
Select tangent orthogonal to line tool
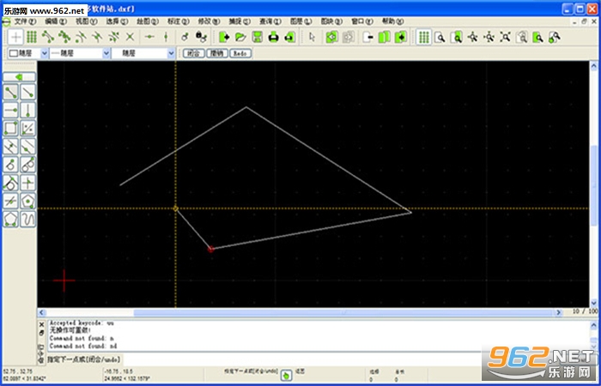click(x=11, y=183)
